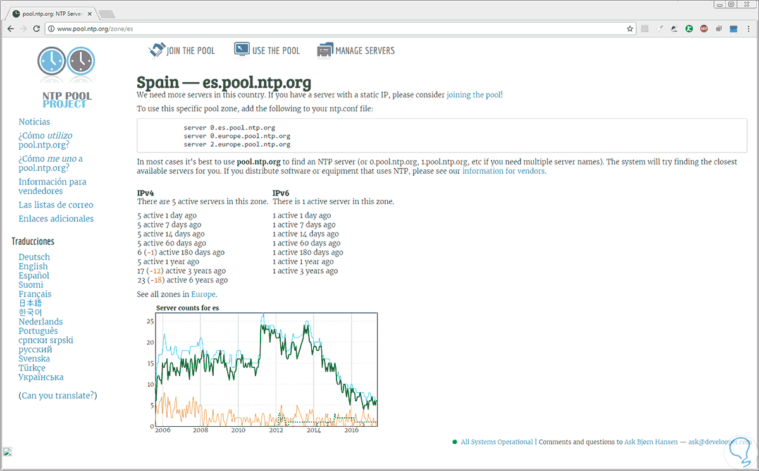
Task: Switch the site language to Deutsch
Action: (34, 257)
